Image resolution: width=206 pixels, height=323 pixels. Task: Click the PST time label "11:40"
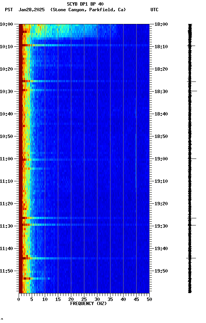click(6, 249)
